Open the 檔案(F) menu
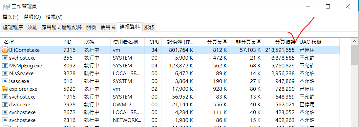 pyautogui.click(x=10, y=17)
